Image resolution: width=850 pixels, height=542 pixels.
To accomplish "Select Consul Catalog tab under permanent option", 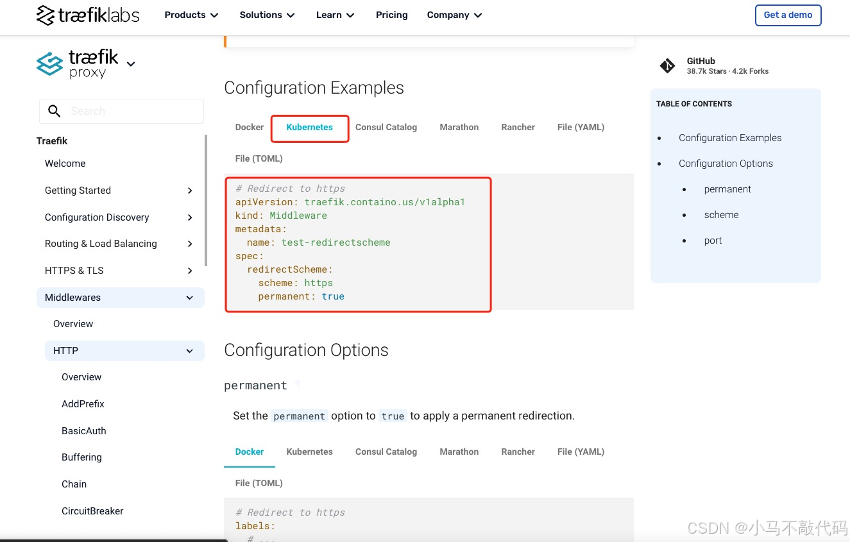I will tap(386, 452).
